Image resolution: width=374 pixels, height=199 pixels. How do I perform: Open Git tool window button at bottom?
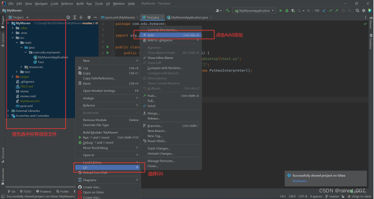coord(11,191)
